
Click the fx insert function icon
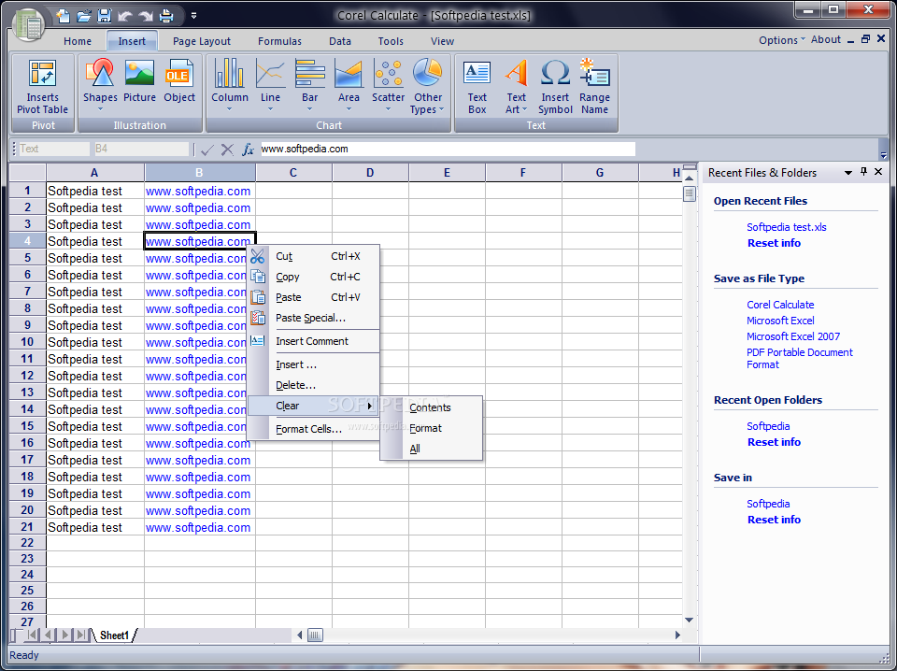pos(247,150)
